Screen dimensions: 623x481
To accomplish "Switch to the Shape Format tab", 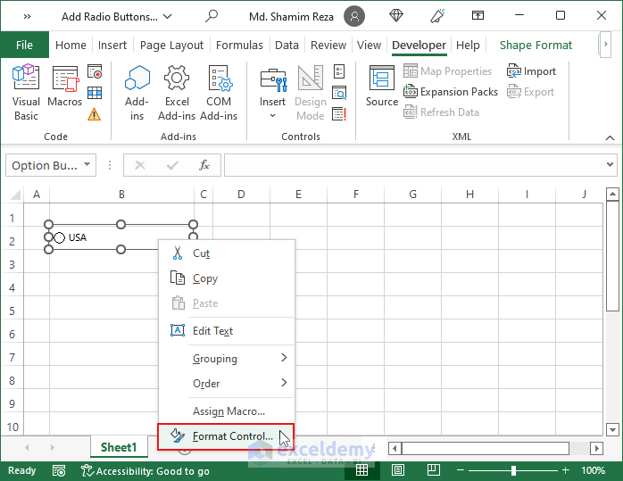I will point(536,45).
